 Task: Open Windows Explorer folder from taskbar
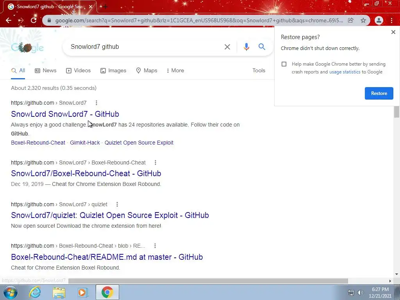pyautogui.click(x=59, y=293)
